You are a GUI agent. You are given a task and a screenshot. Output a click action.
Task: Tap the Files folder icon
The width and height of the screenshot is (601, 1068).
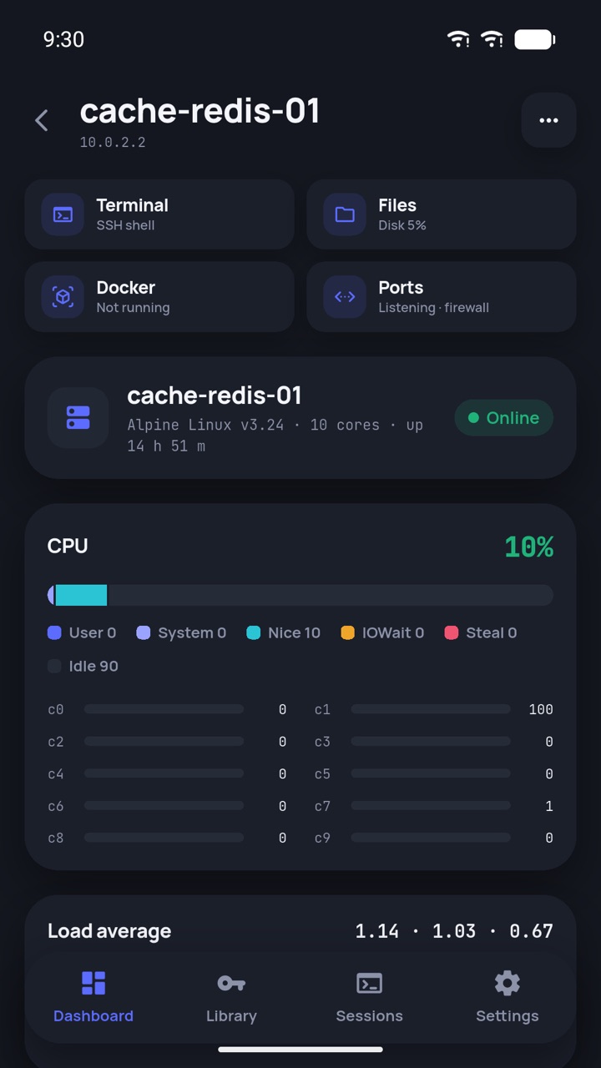coord(345,214)
